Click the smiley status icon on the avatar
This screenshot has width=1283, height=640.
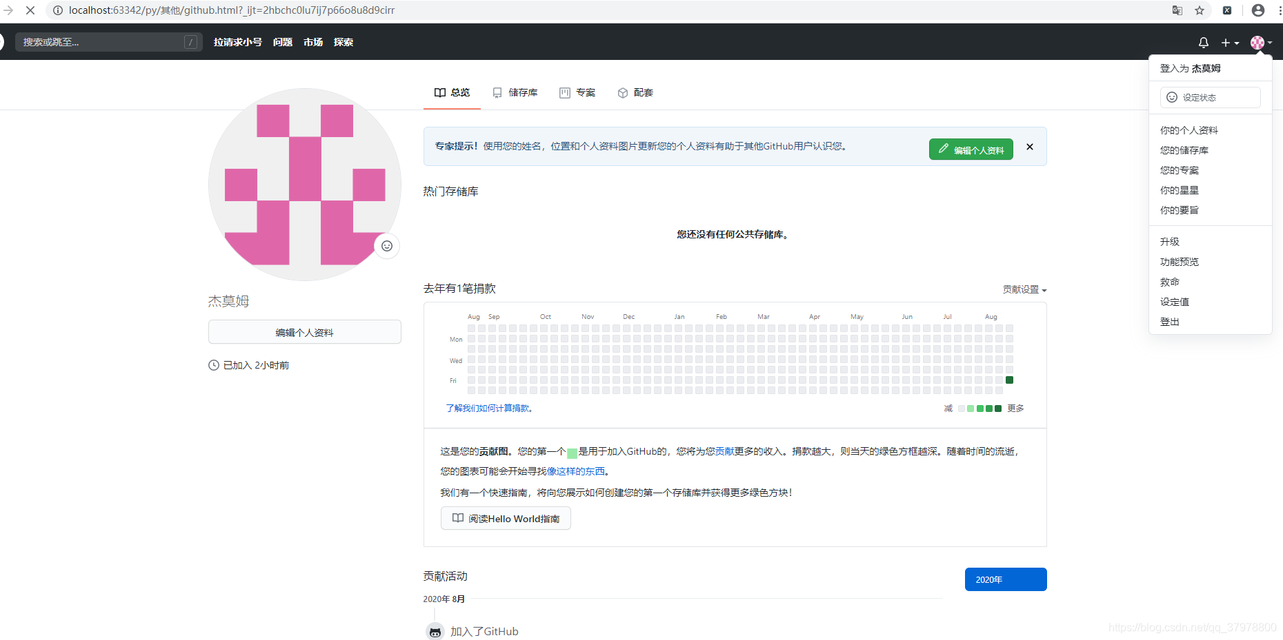(x=387, y=246)
